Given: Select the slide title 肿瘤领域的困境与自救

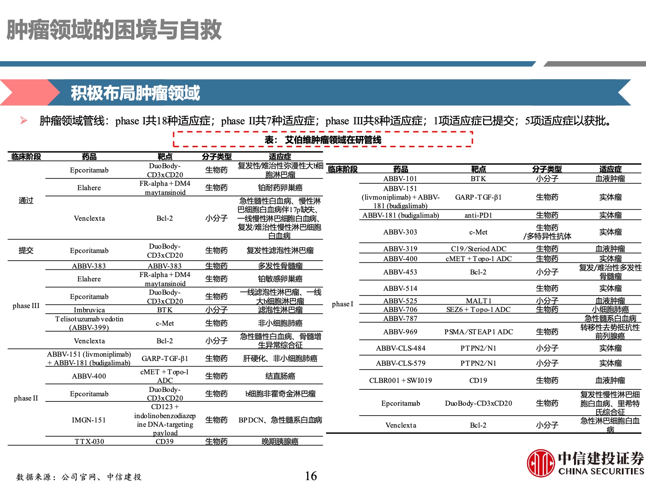Looking at the screenshot, I should [114, 30].
